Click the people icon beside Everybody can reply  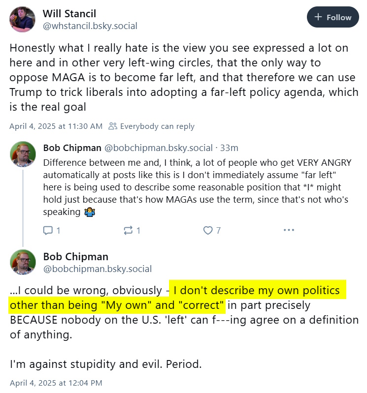[113, 126]
